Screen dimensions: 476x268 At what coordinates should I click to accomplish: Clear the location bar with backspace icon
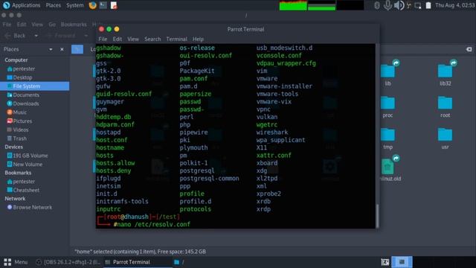pyautogui.click(x=469, y=49)
